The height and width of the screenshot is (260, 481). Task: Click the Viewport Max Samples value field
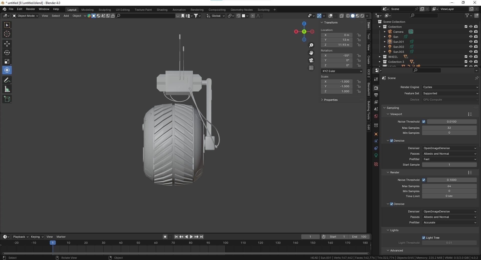[449, 128]
